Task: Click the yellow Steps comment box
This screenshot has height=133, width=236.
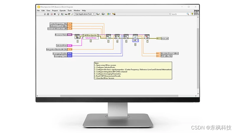Action: pyautogui.click(x=133, y=71)
